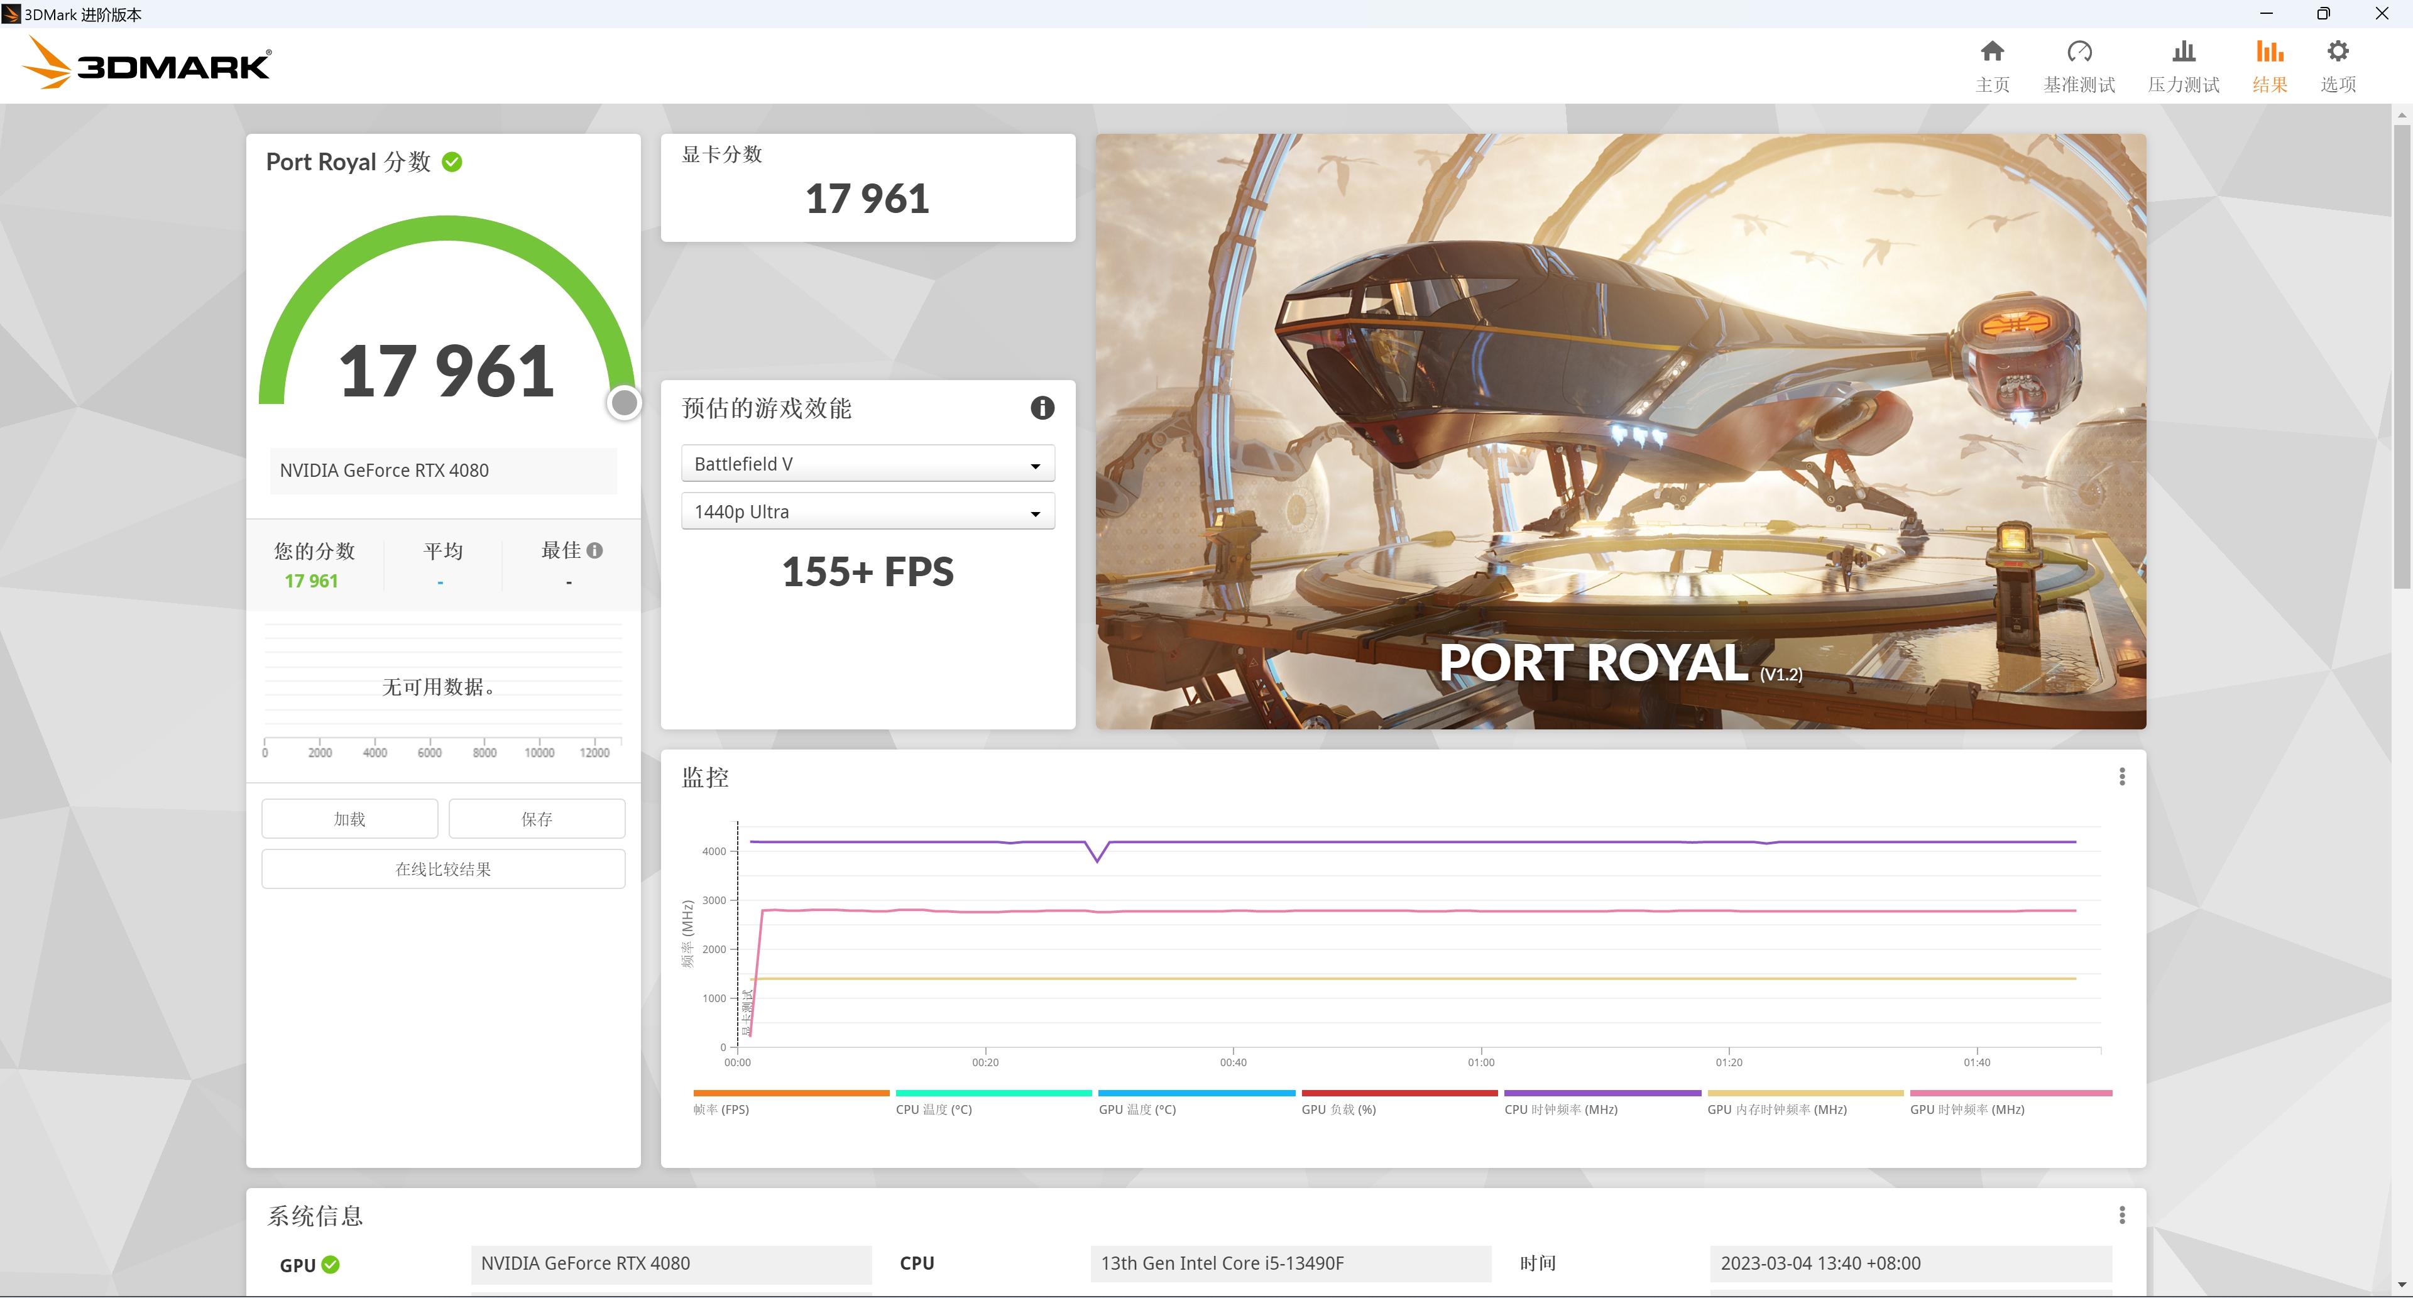2413x1298 pixels.
Task: Open the monitoring panel three-dot menu
Action: [2121, 777]
